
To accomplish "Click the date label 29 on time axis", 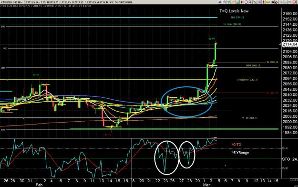I will tap(197, 181).
